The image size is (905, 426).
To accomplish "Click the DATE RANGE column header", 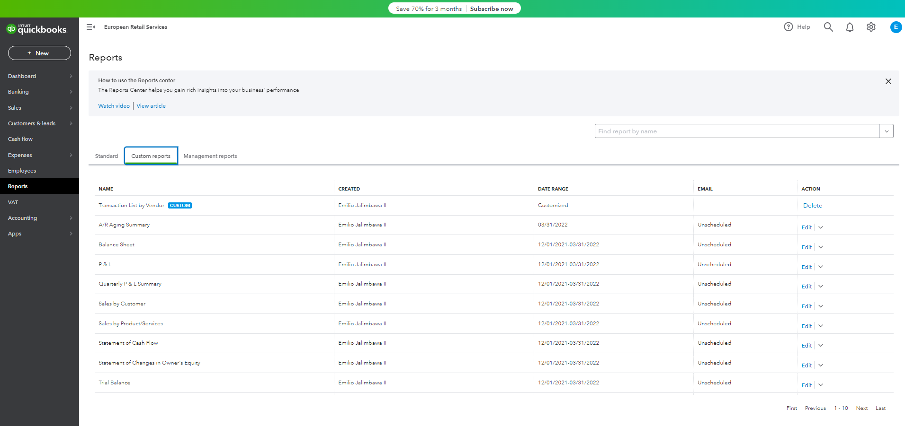I will pyautogui.click(x=553, y=189).
